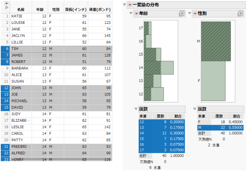
Task: Select row number 21 for FREDERICK
Action: pyautogui.click(x=5, y=147)
